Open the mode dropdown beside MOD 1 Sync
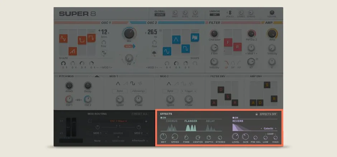Viewport: 337px width, 157px height. [x=138, y=91]
